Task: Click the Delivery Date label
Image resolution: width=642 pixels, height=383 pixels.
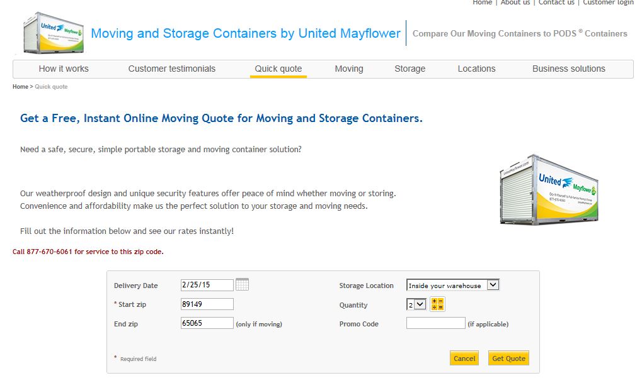Action: point(135,286)
